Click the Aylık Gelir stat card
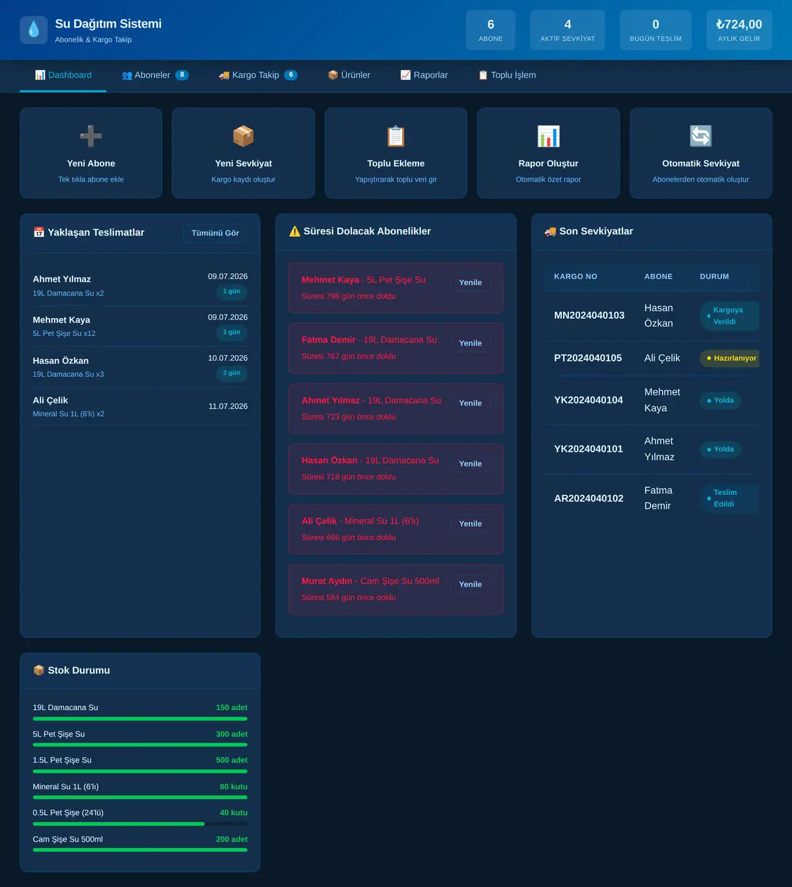 coord(739,30)
